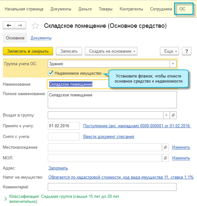Screen dimensions: 197x206
Task: Open the 'Группа учета ОС' dropdown arrow
Action: pyautogui.click(x=173, y=64)
